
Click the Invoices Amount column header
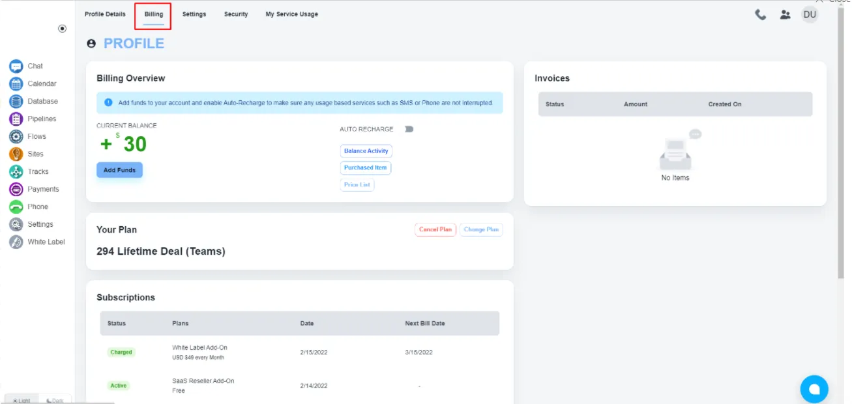(x=636, y=104)
